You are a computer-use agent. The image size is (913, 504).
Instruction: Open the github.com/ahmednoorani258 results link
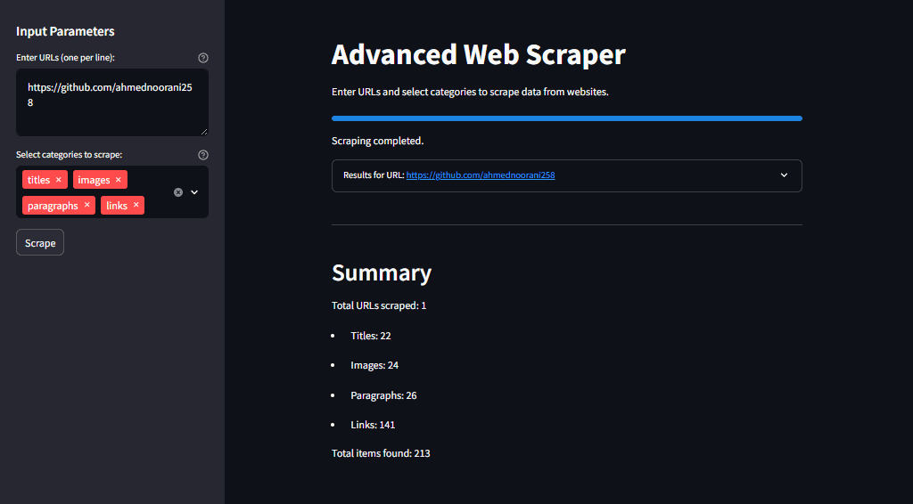pos(481,175)
